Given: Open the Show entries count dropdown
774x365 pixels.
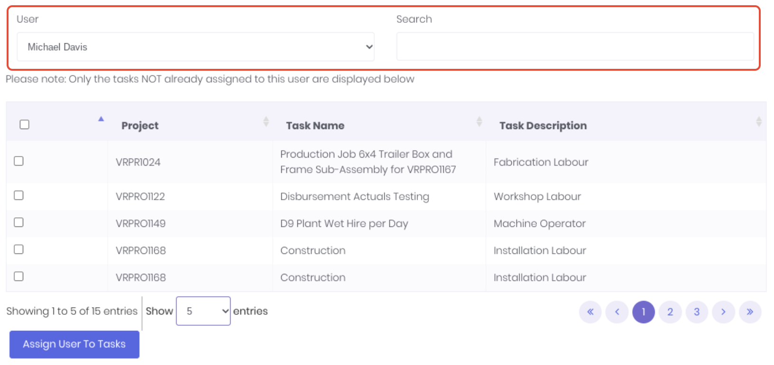Looking at the screenshot, I should [x=203, y=311].
